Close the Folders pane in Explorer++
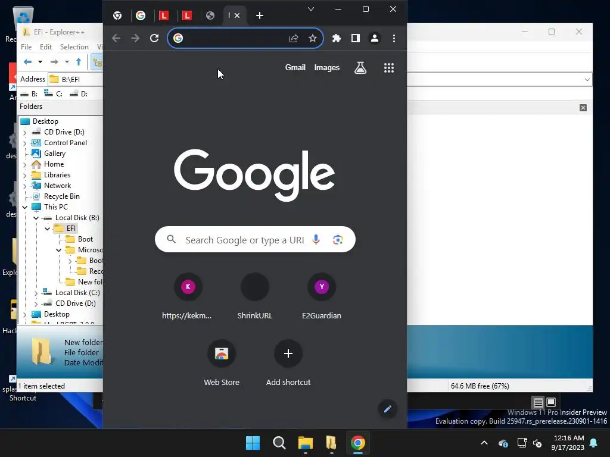 pos(583,108)
